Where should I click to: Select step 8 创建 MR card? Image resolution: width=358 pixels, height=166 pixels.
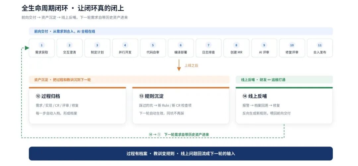[x=236, y=48]
